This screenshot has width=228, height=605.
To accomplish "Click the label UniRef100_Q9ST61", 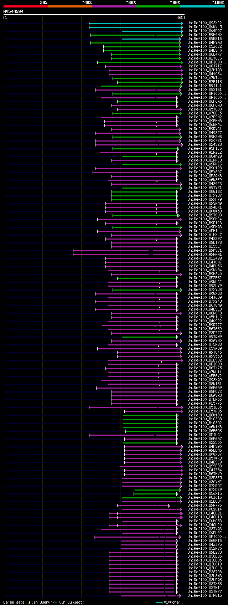I will [x=204, y=90].
